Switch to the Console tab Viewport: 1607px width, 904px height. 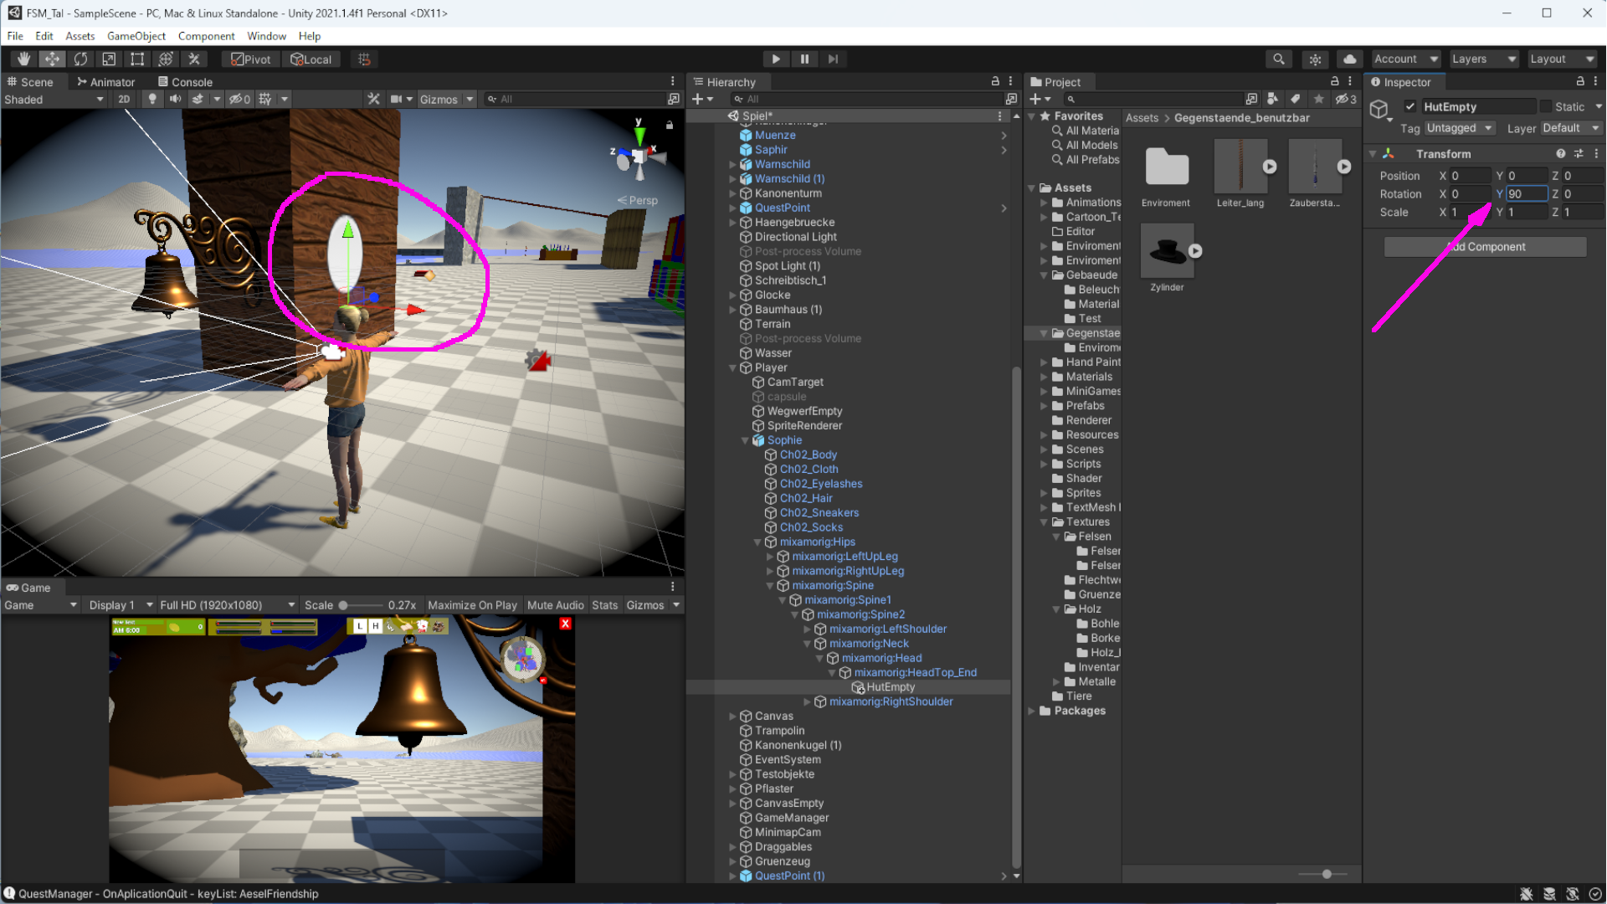[185, 82]
